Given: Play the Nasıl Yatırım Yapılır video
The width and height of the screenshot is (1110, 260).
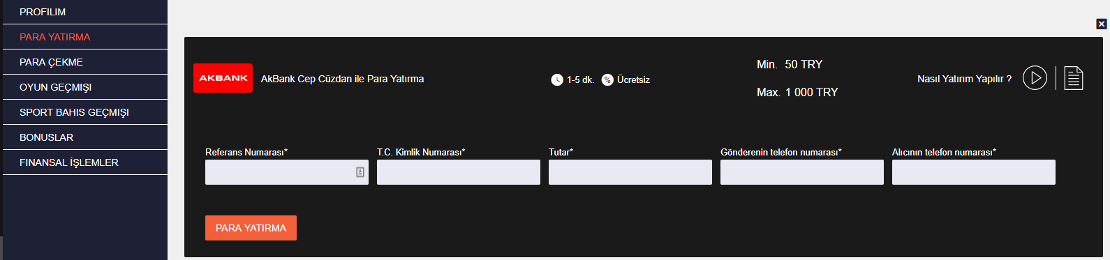Looking at the screenshot, I should pyautogui.click(x=1035, y=78).
